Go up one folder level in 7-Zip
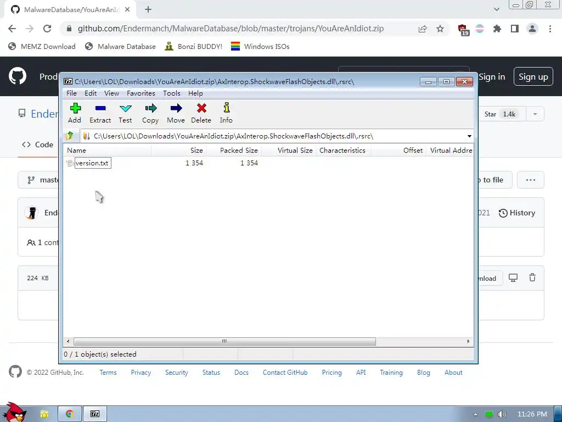The image size is (562, 422). 70,136
